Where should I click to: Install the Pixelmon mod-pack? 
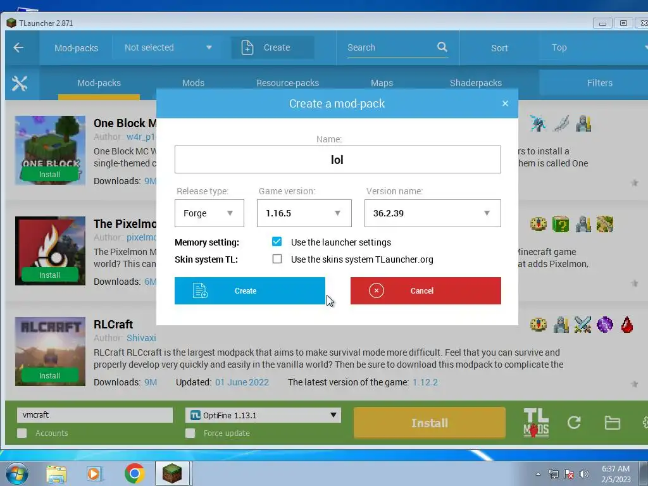[49, 275]
